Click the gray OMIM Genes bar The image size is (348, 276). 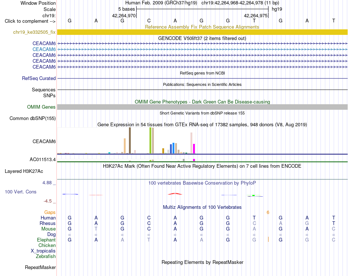pos(202,107)
